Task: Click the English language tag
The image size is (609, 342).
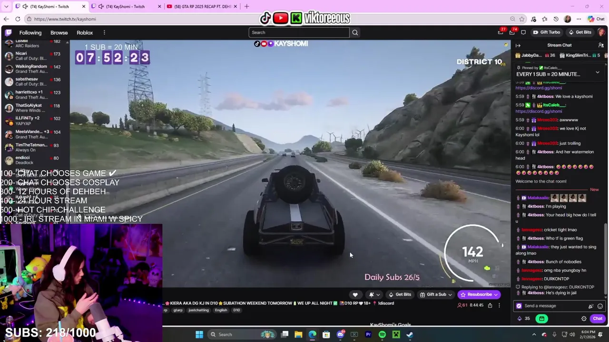Action: (221, 310)
